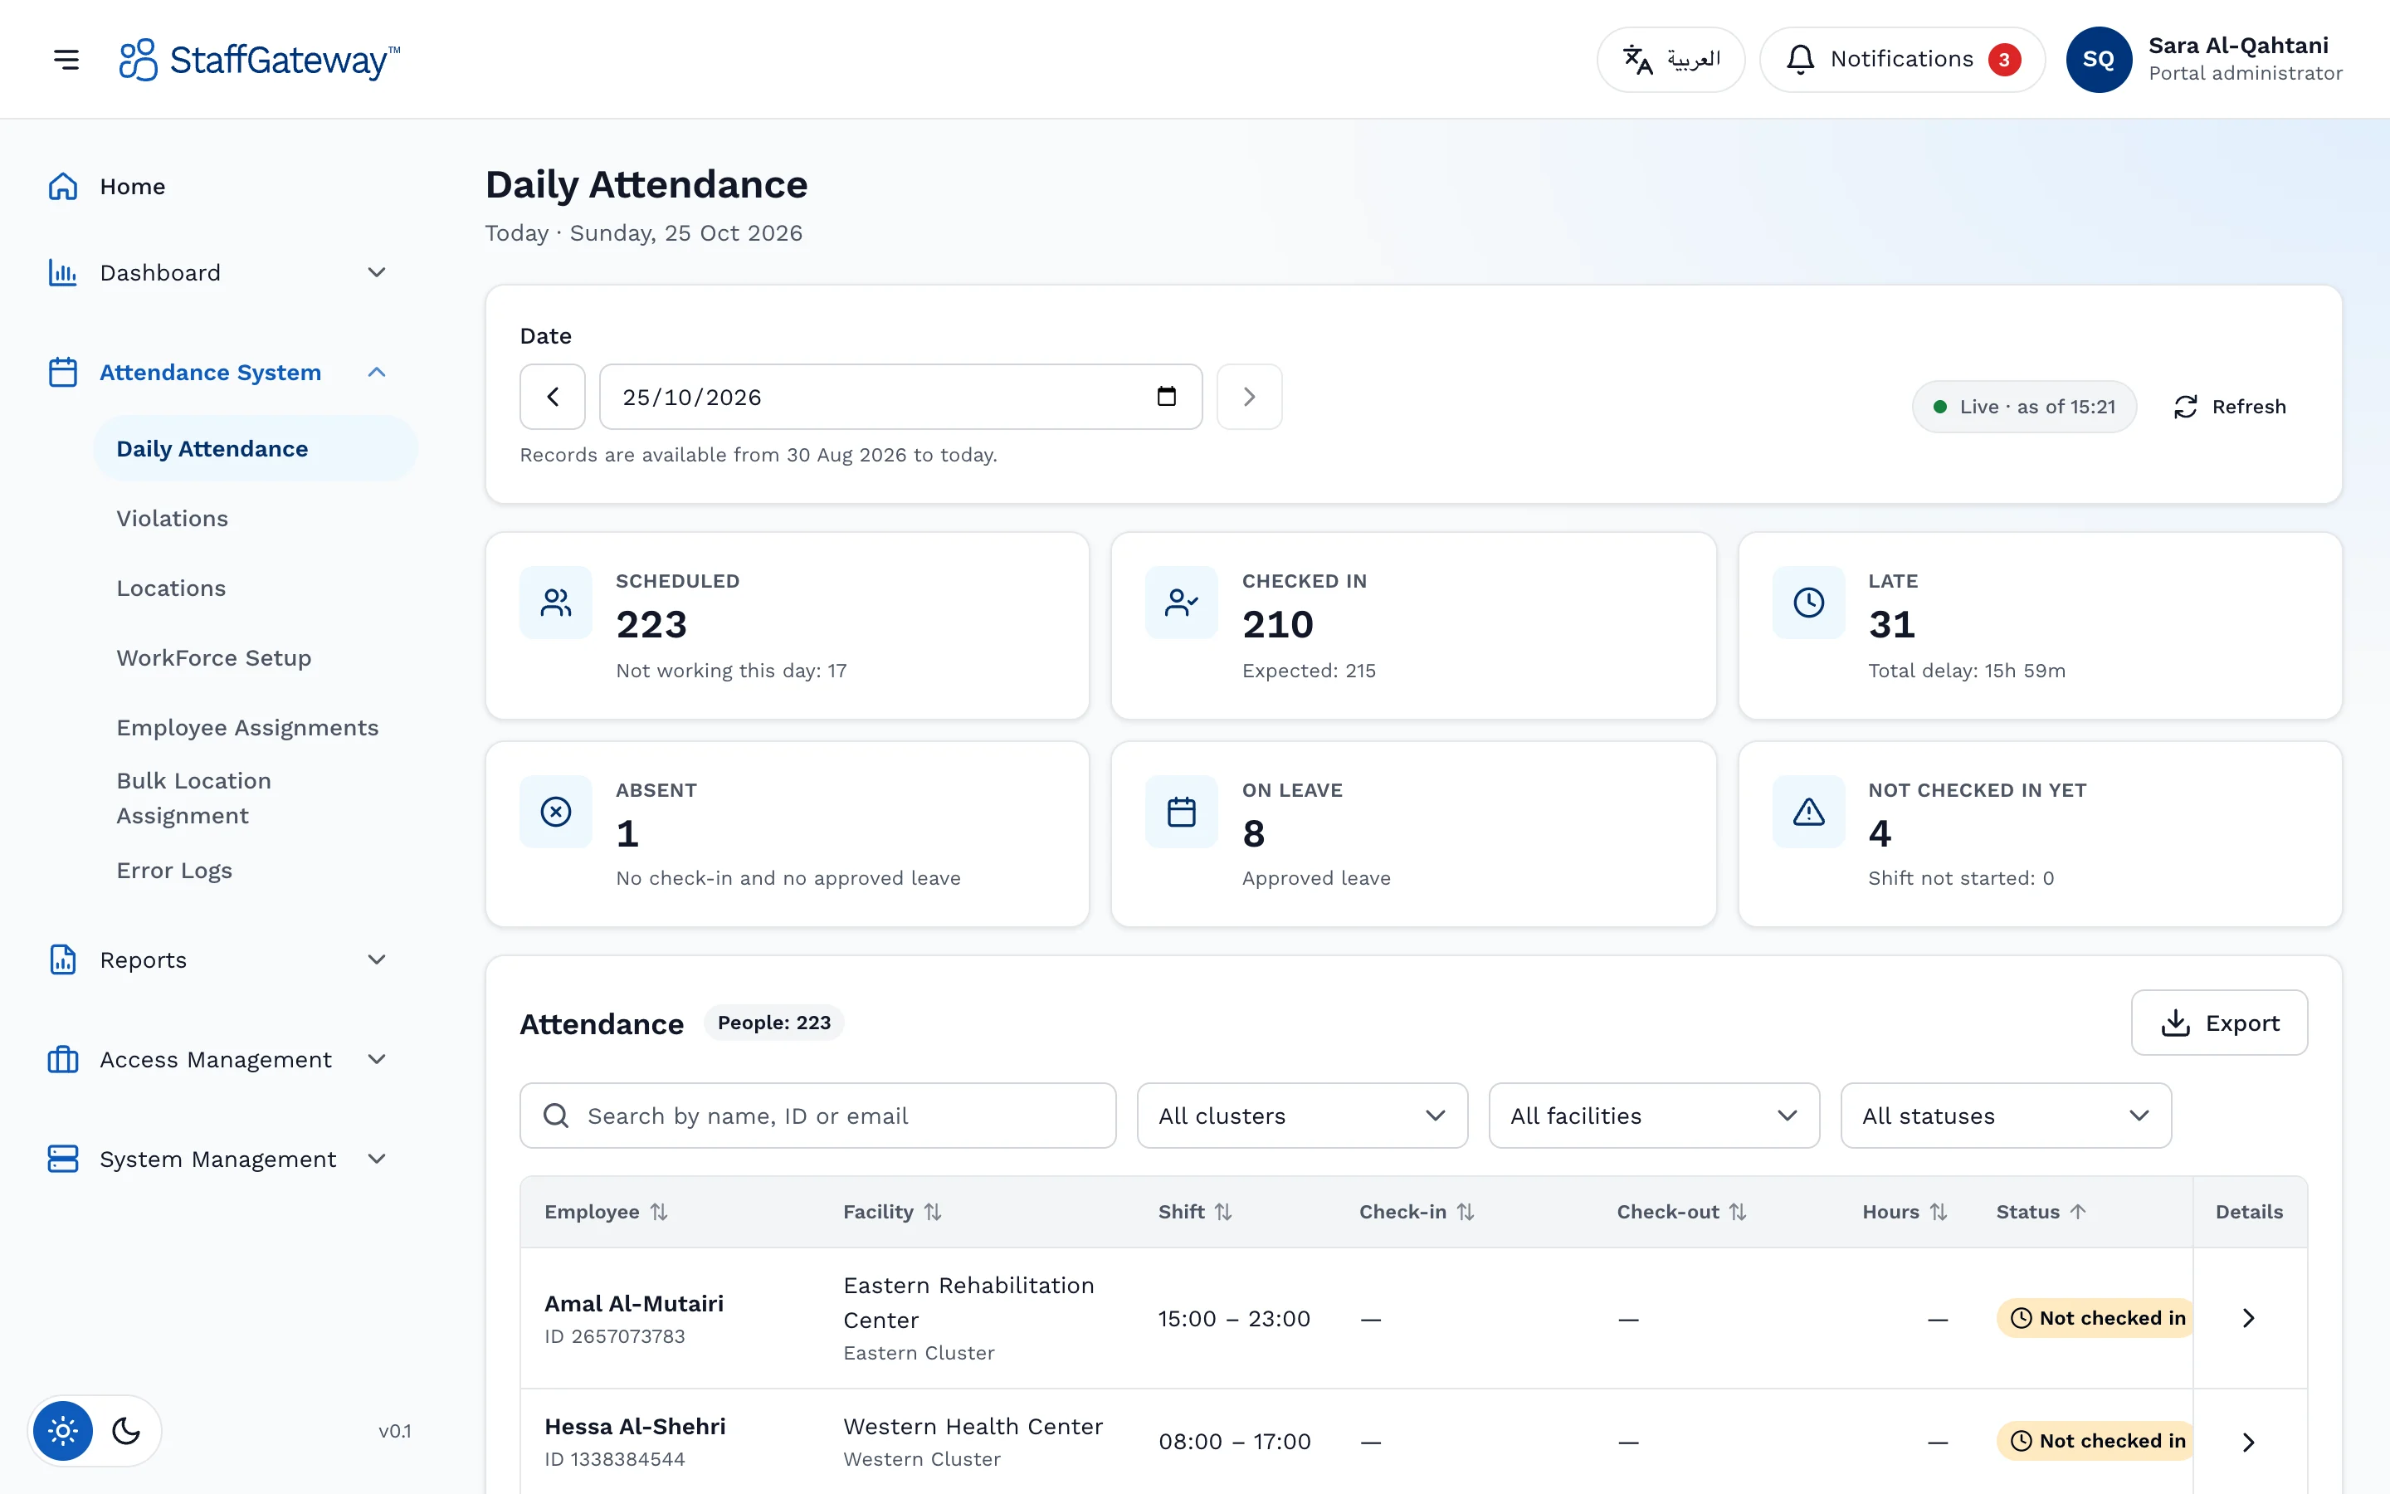Open Violations page
The height and width of the screenshot is (1494, 2390).
pyautogui.click(x=172, y=518)
